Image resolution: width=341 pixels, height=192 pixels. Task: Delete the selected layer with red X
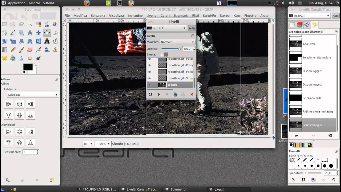[192, 94]
